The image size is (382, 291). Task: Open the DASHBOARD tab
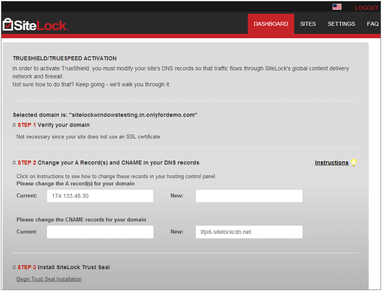271,24
